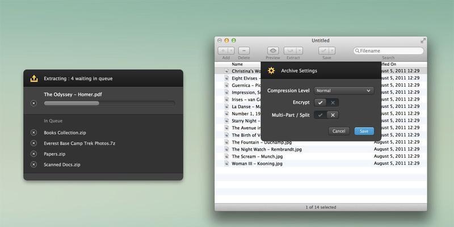
Task: Remove Papers.zip from the queue
Action: 33,154
